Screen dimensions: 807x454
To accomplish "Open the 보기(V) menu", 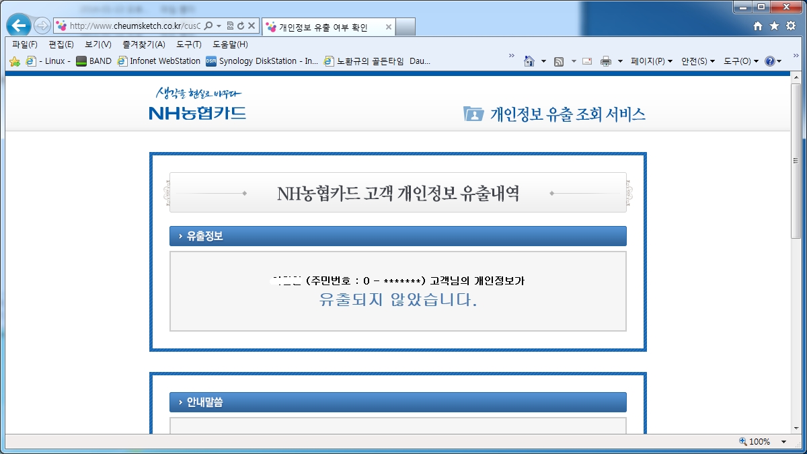I will (x=98, y=44).
